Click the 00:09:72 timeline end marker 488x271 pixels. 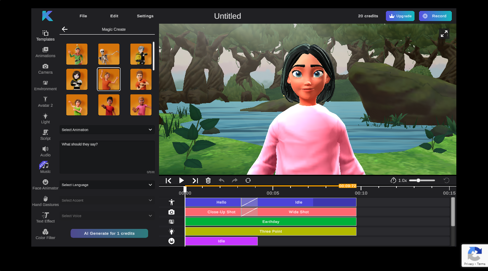[x=347, y=186]
